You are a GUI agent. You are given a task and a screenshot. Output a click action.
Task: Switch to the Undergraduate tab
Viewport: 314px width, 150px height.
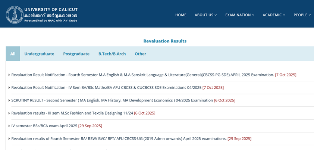point(39,54)
